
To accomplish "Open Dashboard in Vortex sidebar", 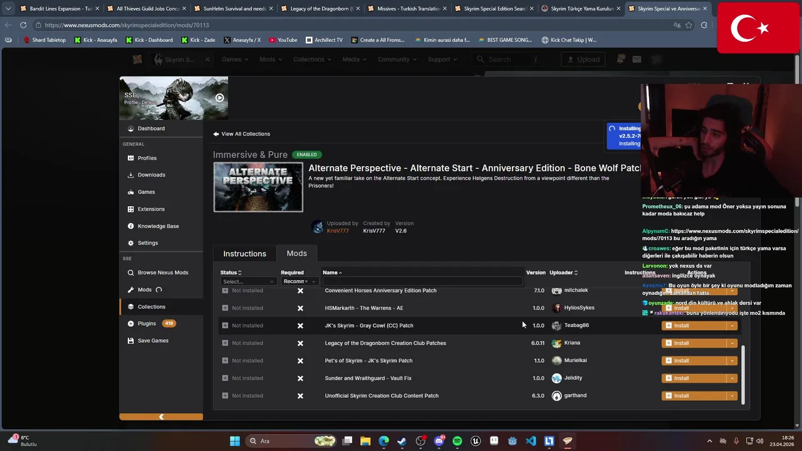I will [x=151, y=128].
